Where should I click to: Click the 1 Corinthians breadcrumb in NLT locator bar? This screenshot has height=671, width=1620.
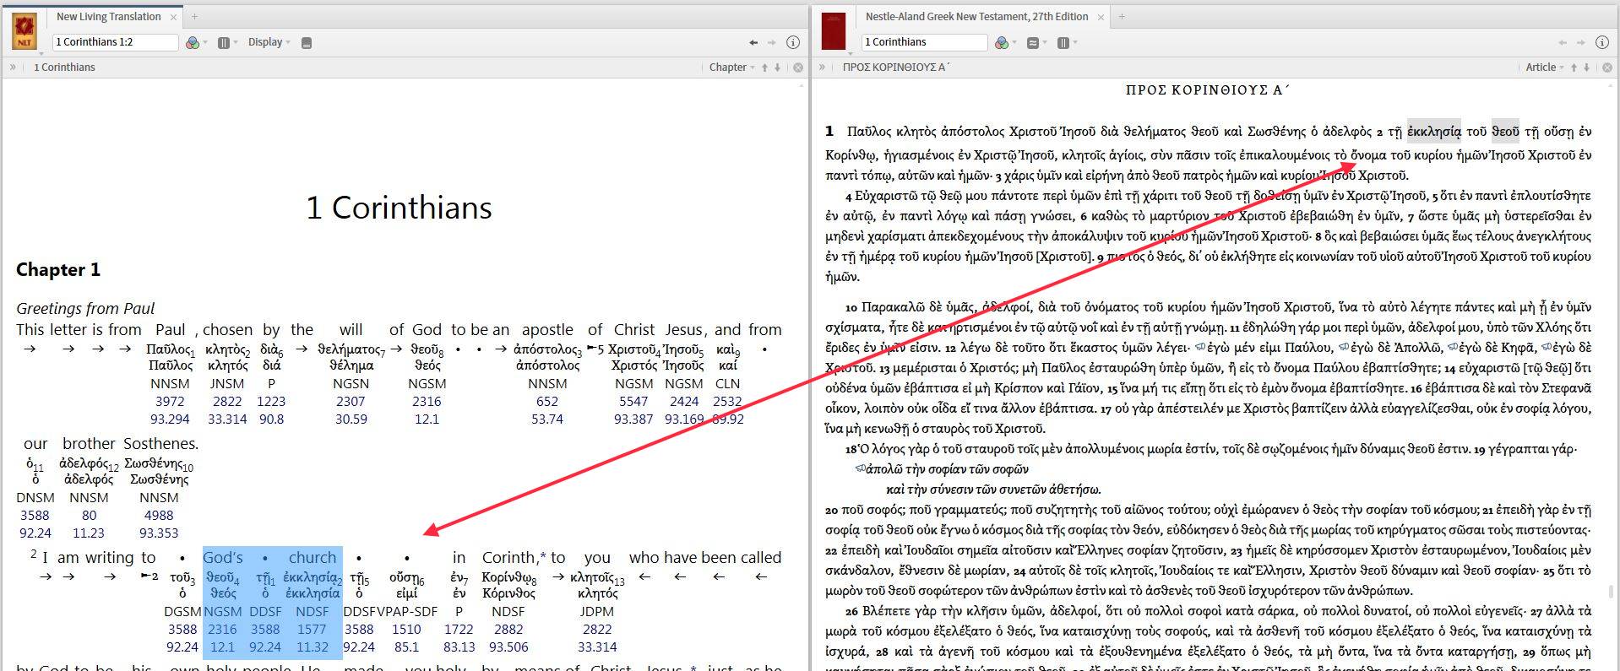tap(64, 68)
